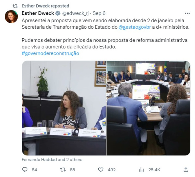Screen dimensions: 195x177
Task: Click the blue verified badge beside Esther Dweck
Action: tap(58, 13)
